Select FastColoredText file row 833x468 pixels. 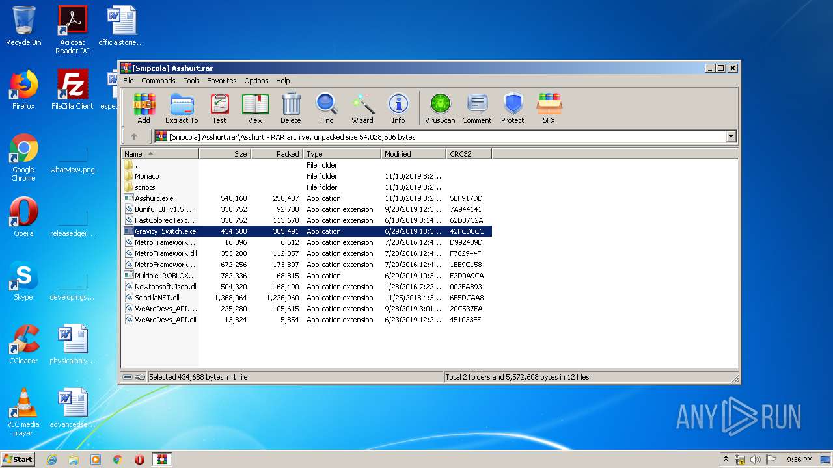point(306,220)
